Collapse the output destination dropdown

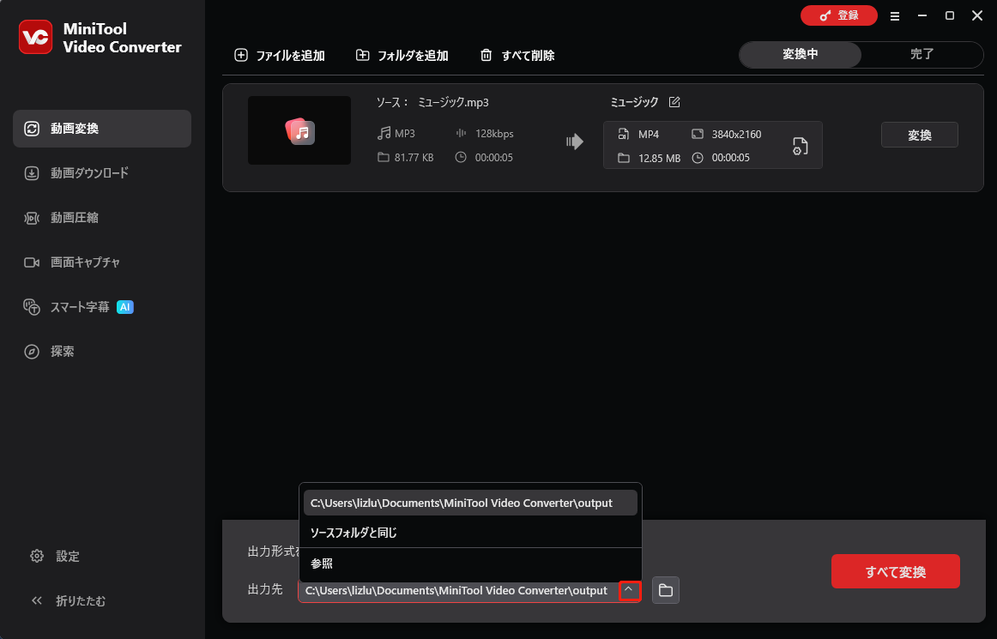pyautogui.click(x=630, y=590)
